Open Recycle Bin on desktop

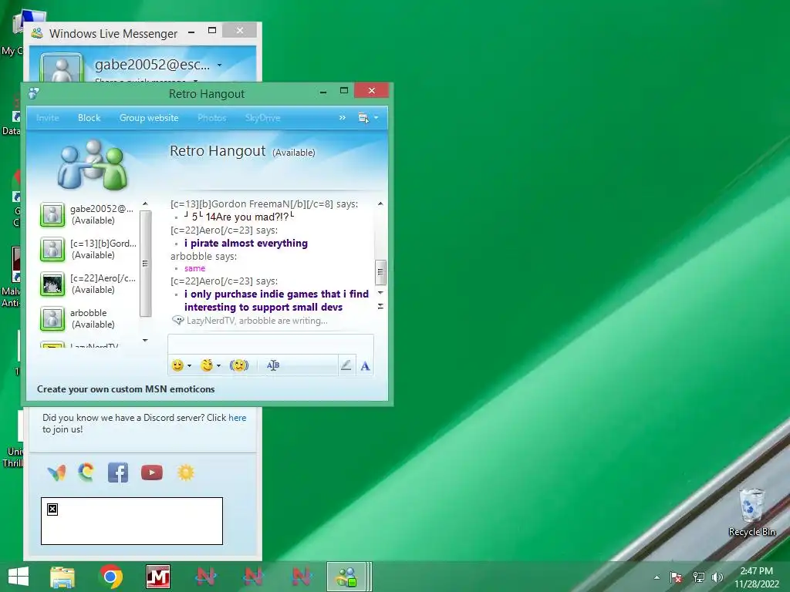tap(752, 512)
